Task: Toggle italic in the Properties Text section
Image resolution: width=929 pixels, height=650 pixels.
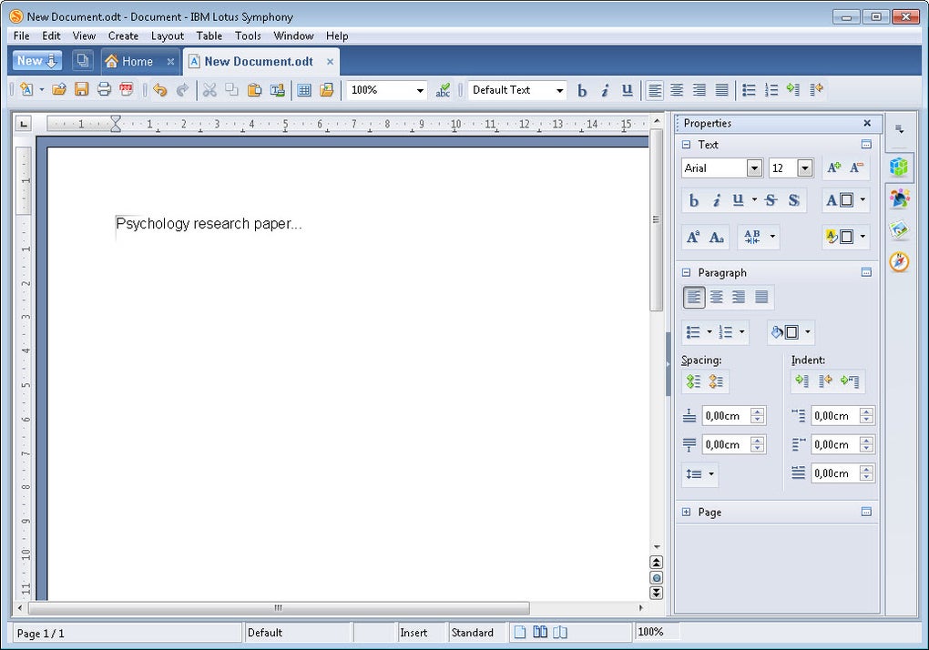Action: click(716, 200)
